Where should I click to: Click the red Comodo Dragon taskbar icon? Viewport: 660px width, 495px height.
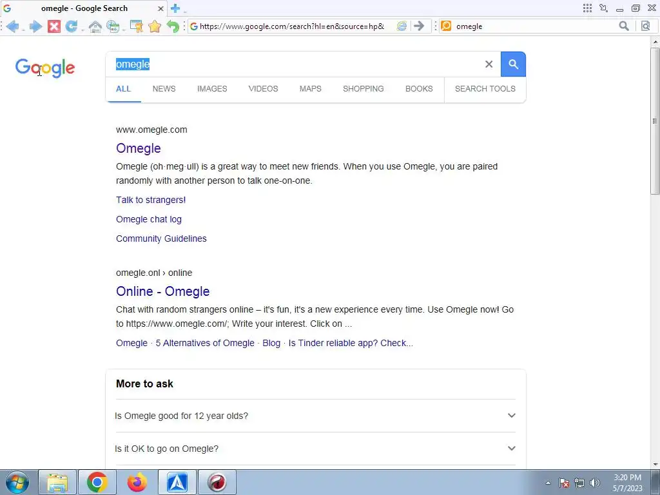coord(217,482)
